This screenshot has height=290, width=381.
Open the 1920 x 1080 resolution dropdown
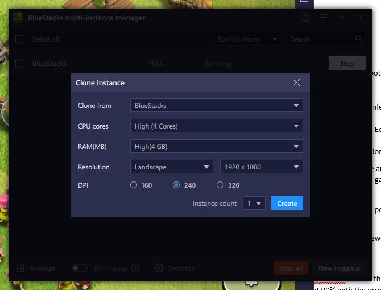[261, 167]
